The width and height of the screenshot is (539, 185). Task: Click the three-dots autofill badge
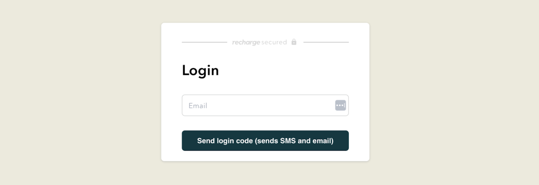(340, 105)
